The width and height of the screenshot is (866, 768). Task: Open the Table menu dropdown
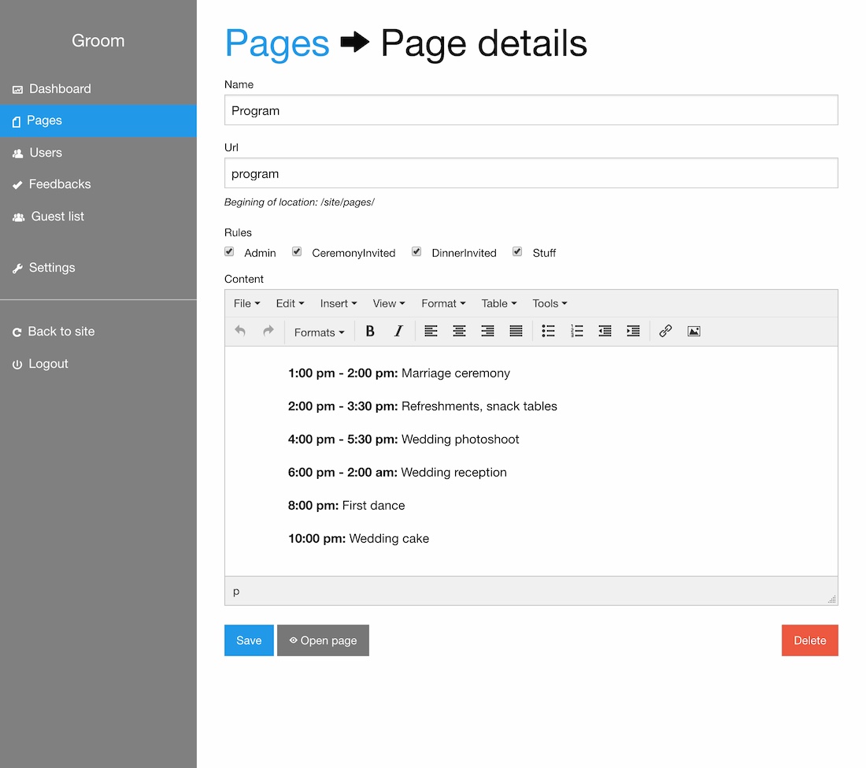tap(498, 303)
